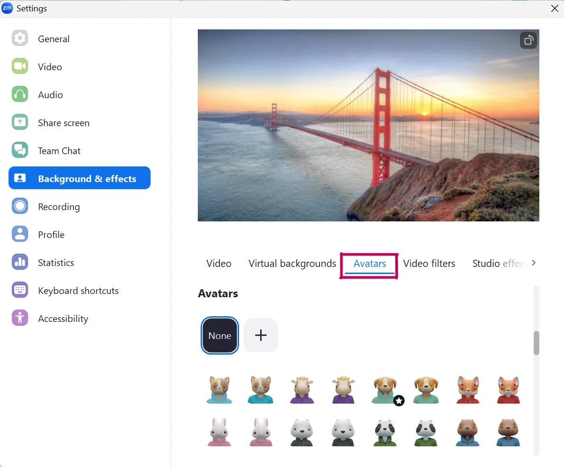Add a new avatar with plus button

point(261,336)
